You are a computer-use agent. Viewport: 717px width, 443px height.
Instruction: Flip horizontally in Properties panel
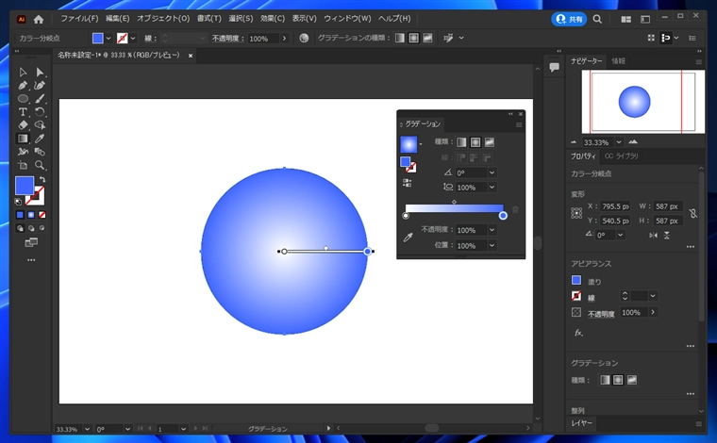653,236
